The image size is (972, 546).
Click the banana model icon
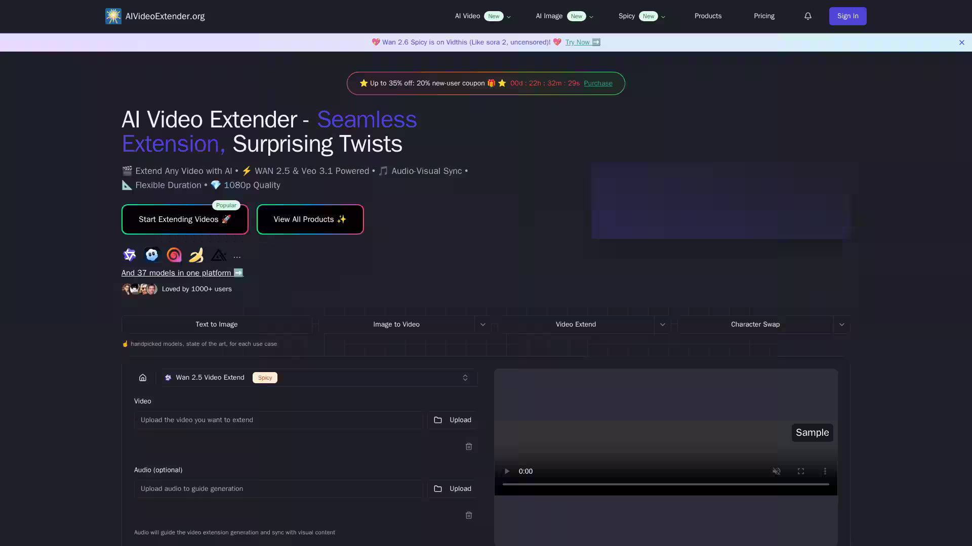point(196,255)
